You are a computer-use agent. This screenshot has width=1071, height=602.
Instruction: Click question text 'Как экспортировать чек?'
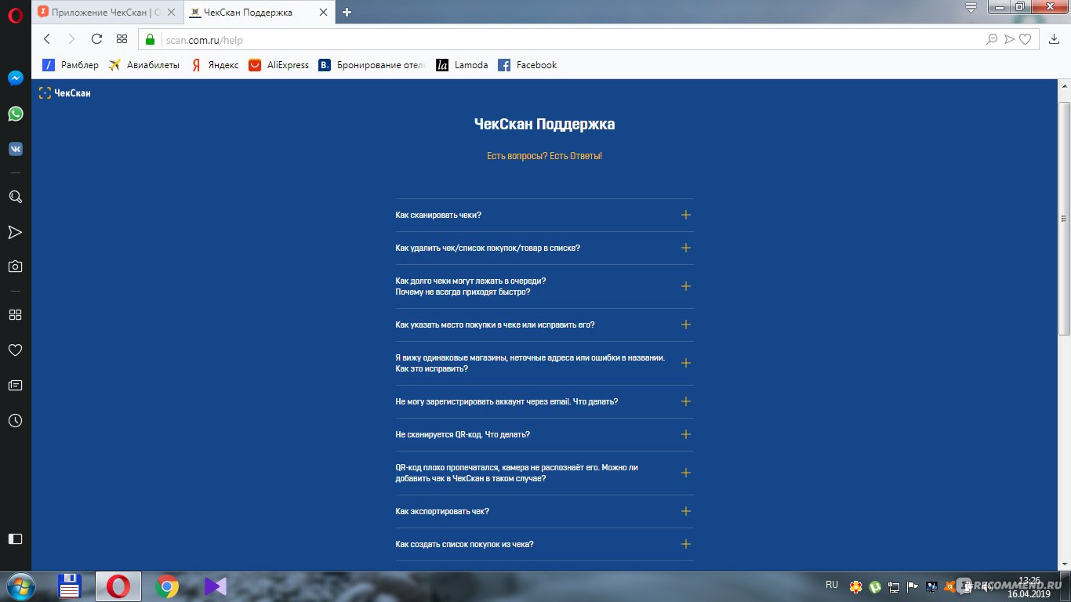[x=442, y=511]
